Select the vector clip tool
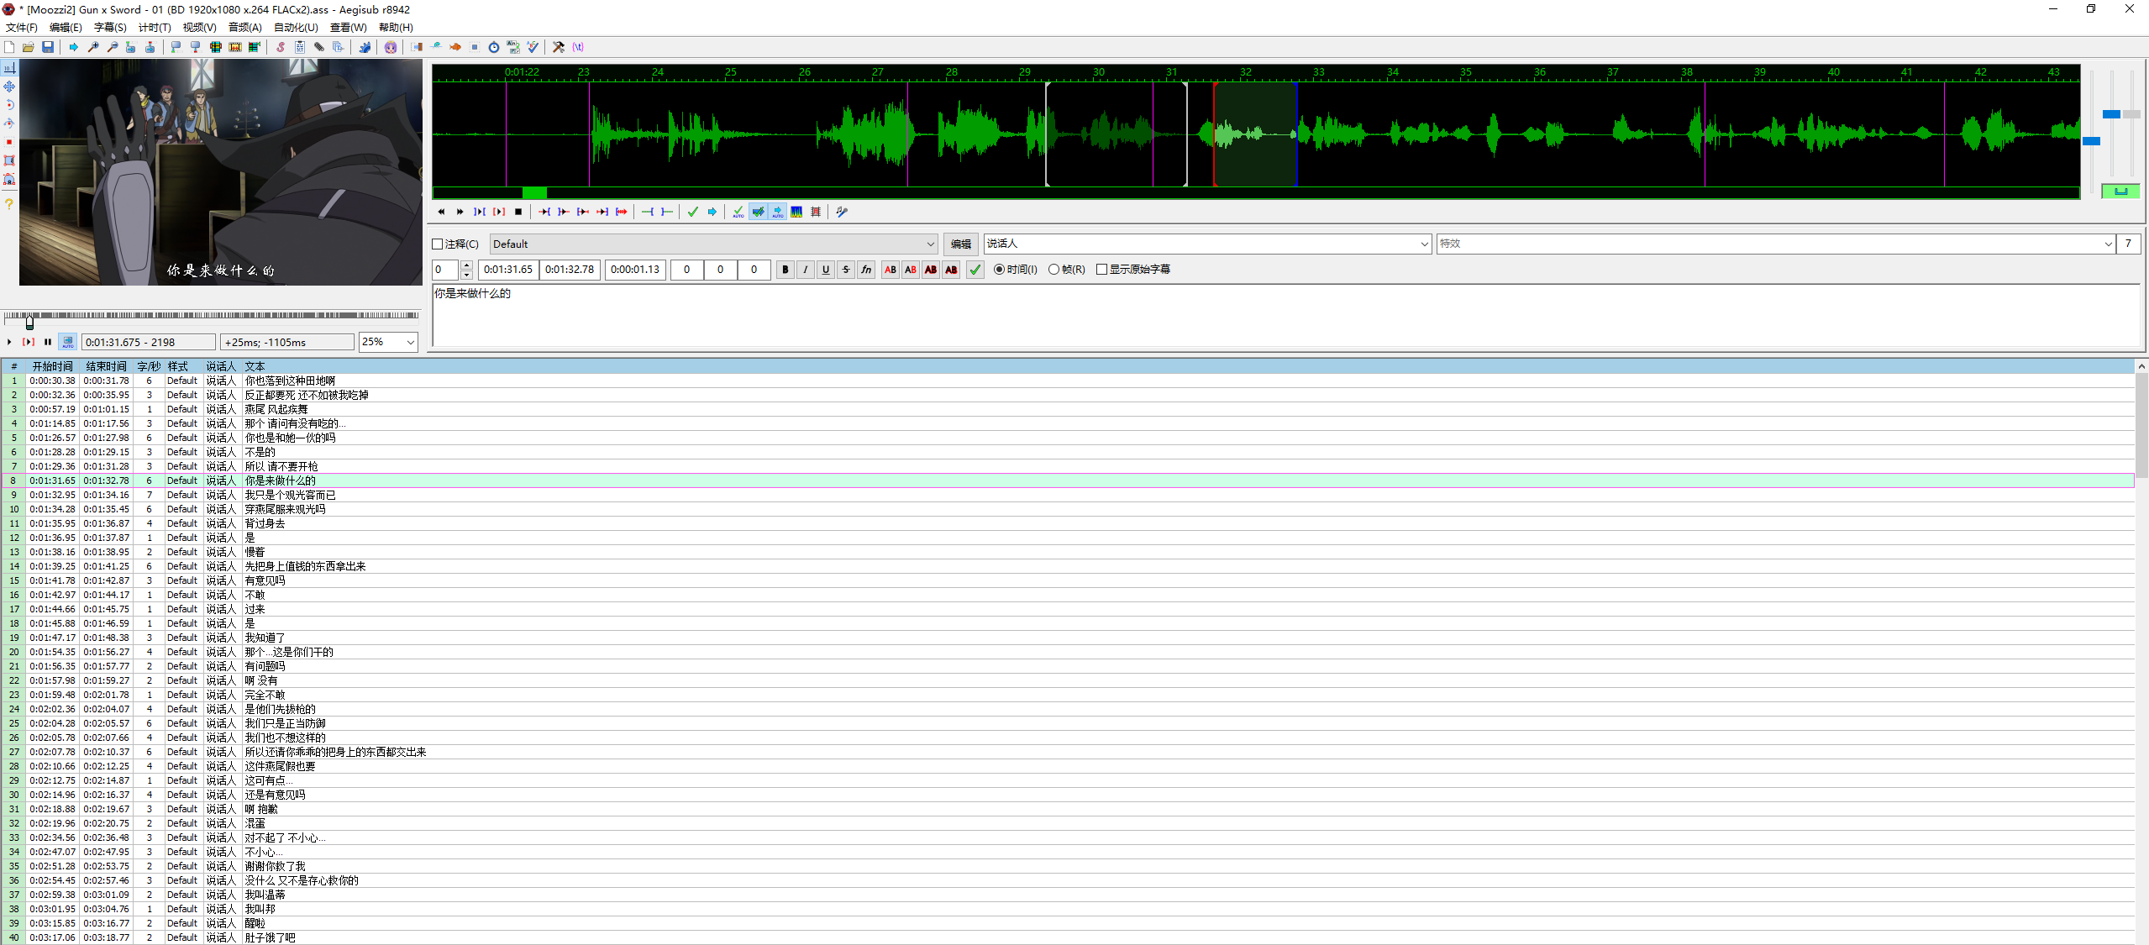 (x=9, y=179)
